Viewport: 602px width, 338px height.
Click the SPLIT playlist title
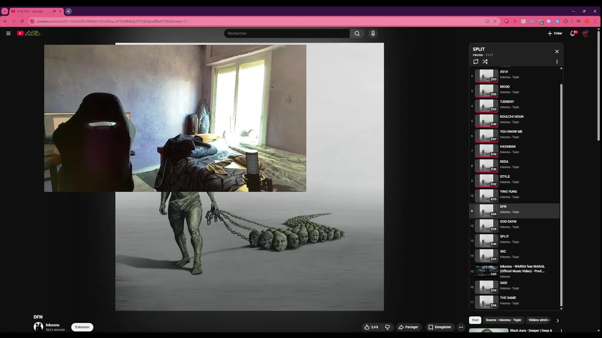point(479,49)
